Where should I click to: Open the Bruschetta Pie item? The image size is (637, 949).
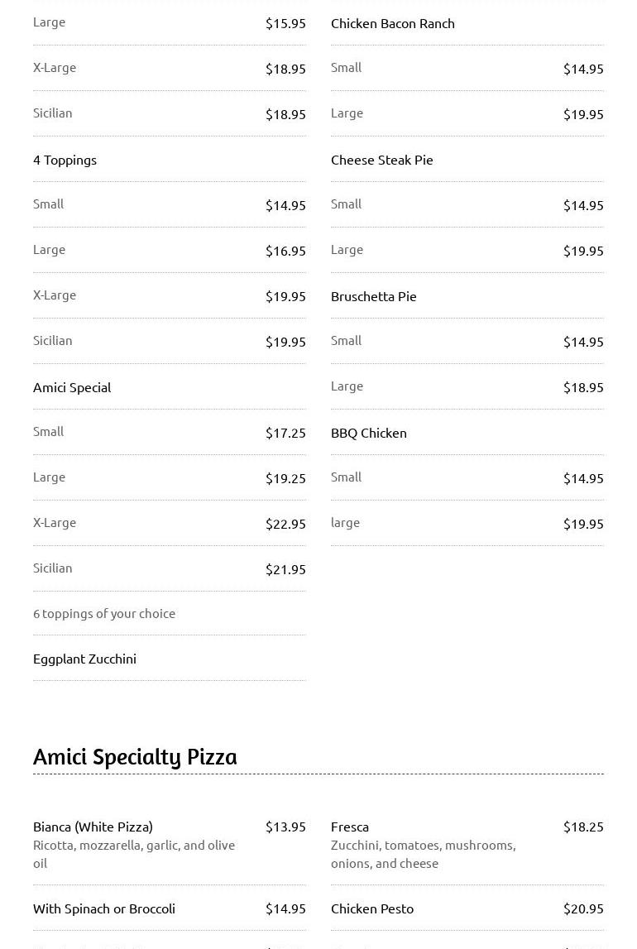(x=374, y=296)
